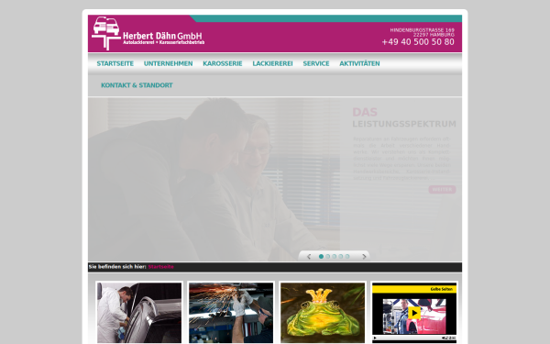This screenshot has width=550, height=344.
Task: Select the second slider pagination dot
Action: point(327,257)
